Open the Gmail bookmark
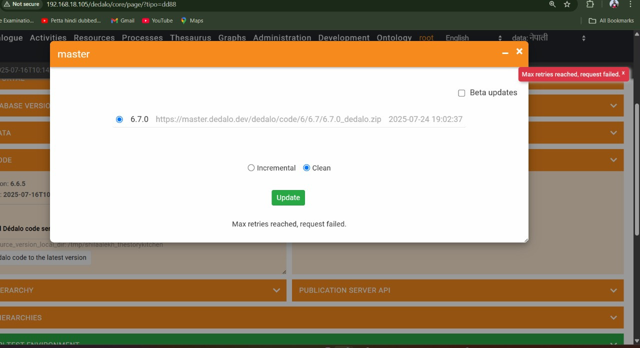 [122, 20]
